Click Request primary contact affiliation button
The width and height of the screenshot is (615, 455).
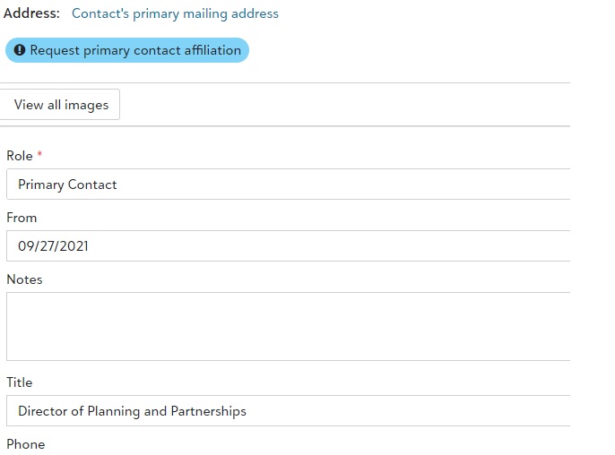click(127, 51)
